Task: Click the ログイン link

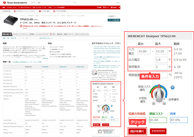Action: (118, 3)
